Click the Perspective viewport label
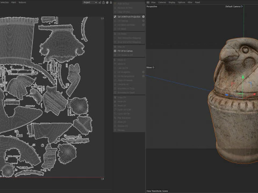The image size is (258, 193). 152,6
